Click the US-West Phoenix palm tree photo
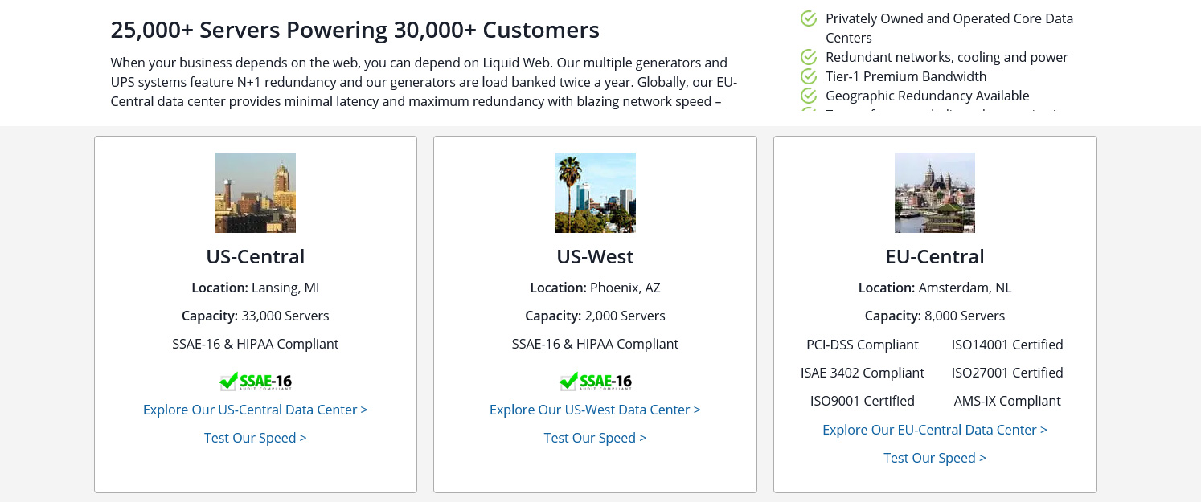This screenshot has height=502, width=1201. click(x=595, y=193)
